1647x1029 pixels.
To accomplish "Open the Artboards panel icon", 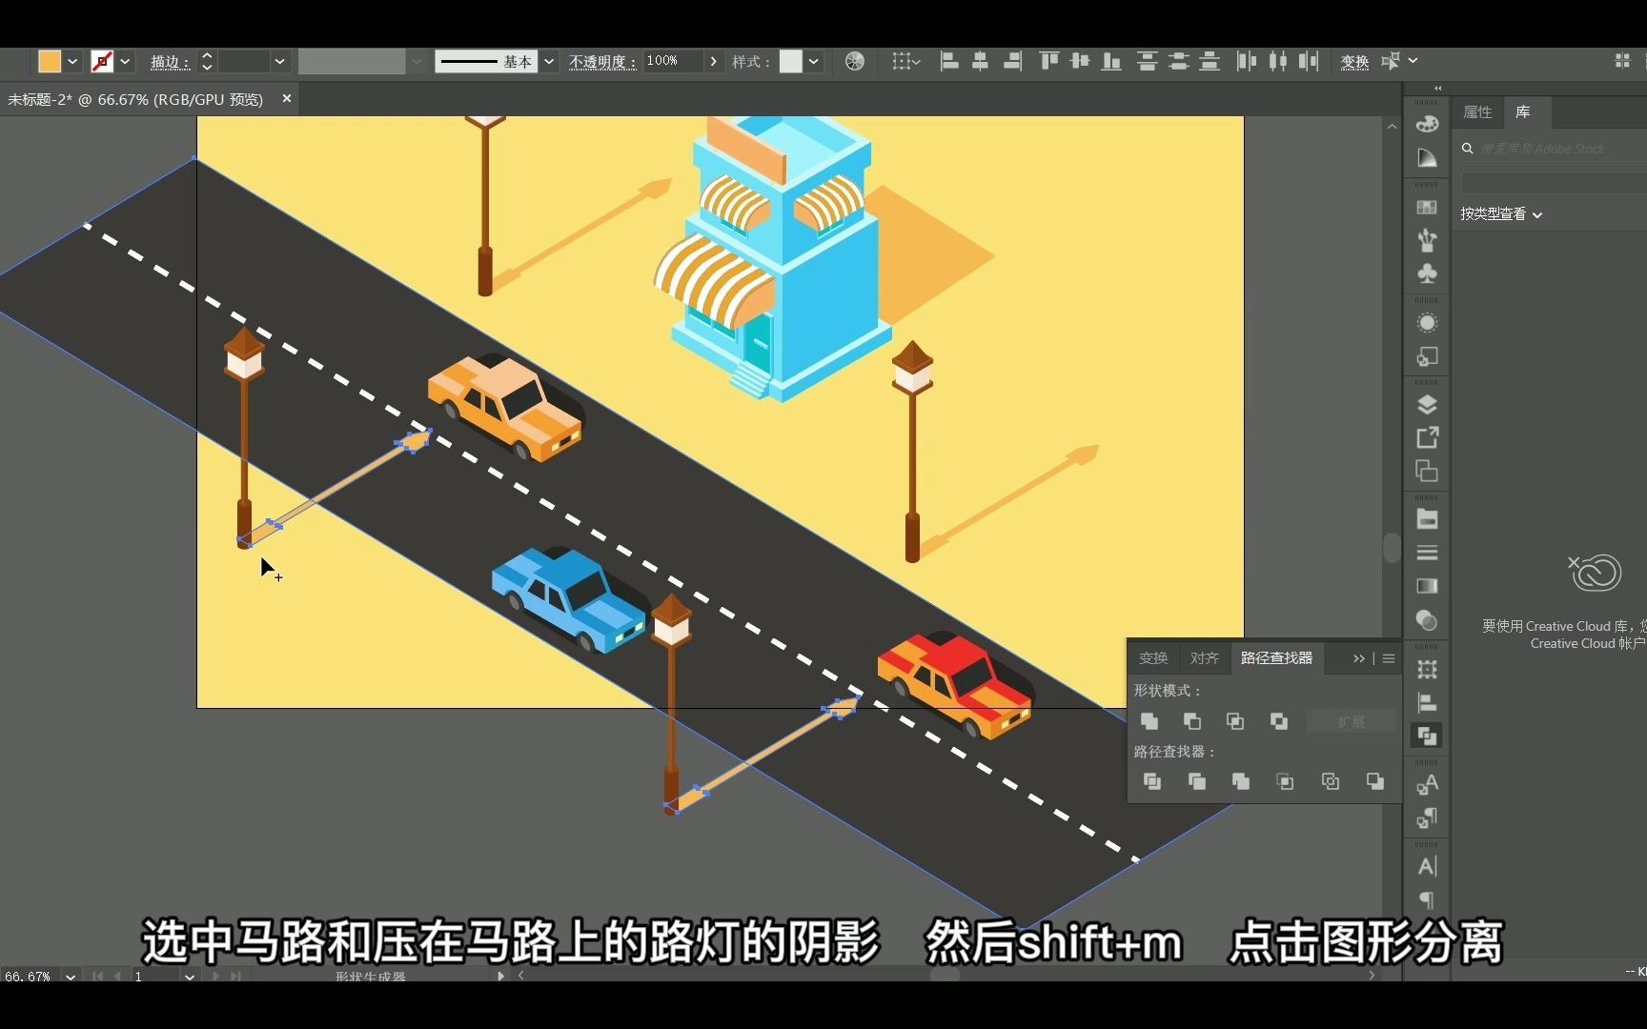I will pyautogui.click(x=1427, y=472).
